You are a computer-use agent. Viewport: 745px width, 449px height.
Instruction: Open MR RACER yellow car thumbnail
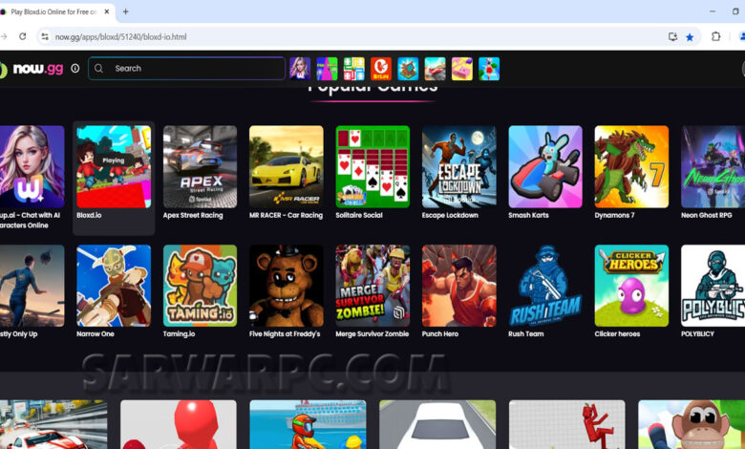tap(287, 167)
